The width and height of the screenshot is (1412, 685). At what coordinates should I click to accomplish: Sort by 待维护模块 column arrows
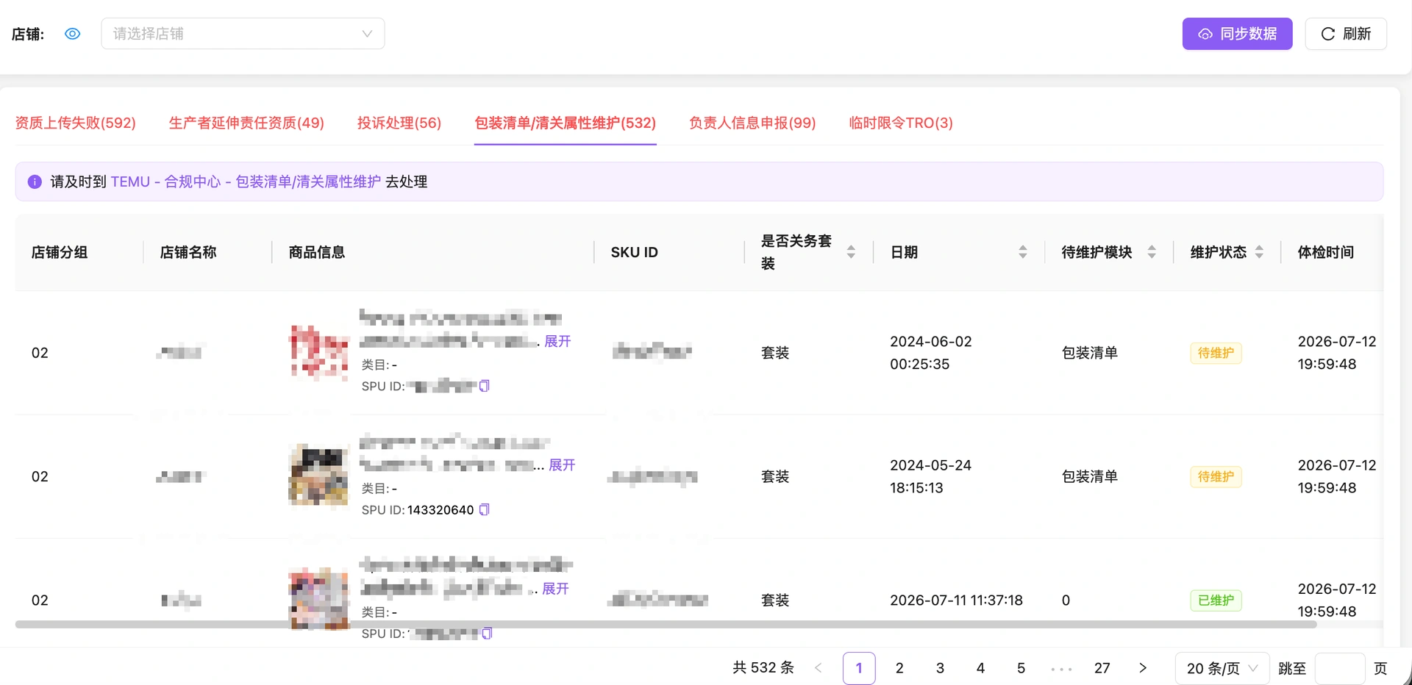[x=1152, y=252]
